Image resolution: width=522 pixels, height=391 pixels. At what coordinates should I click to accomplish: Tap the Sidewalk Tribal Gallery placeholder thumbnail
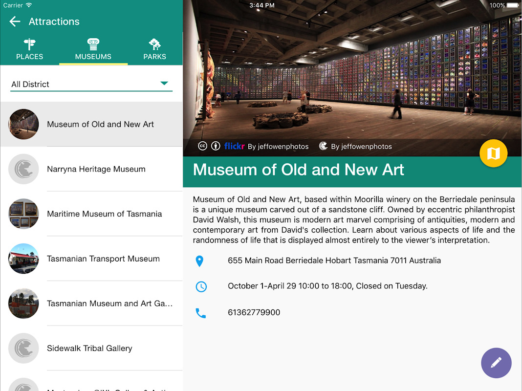pos(23,348)
